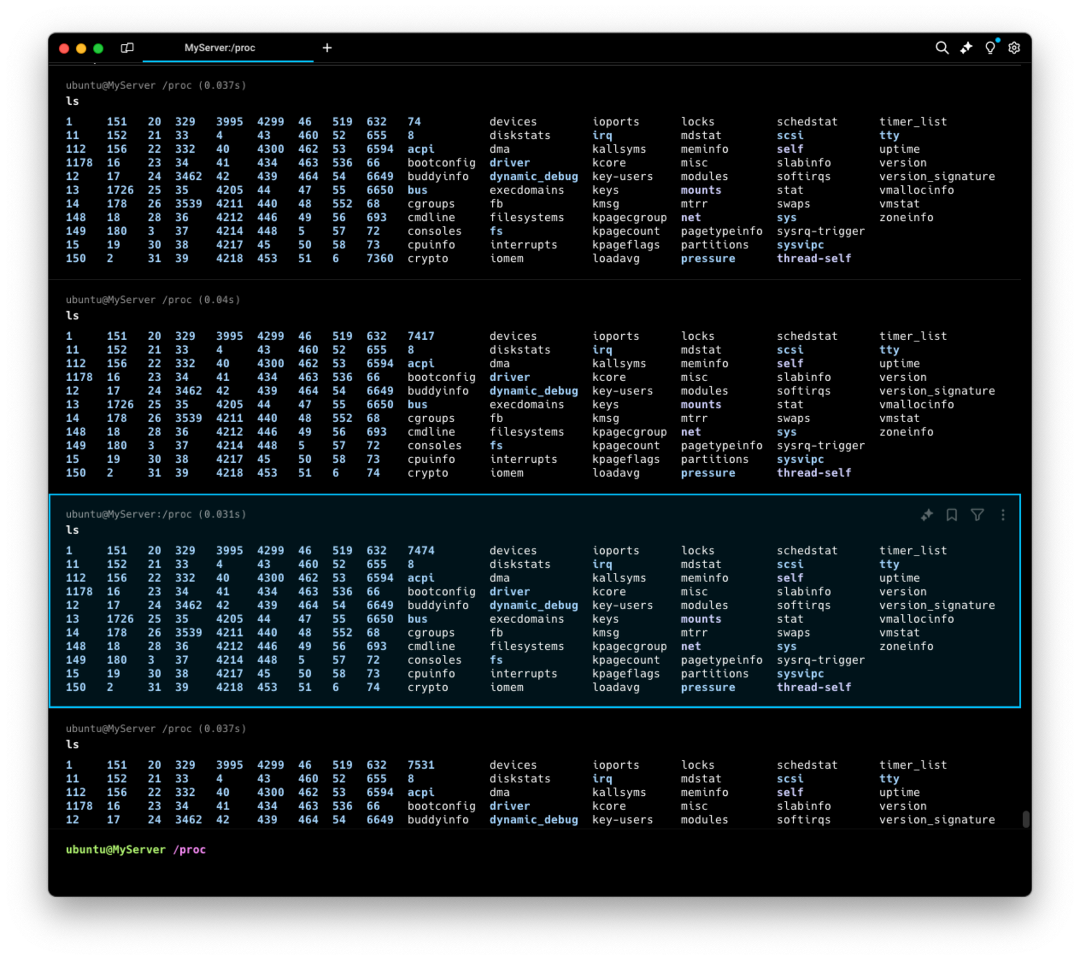Click the yellow minimize window button
Viewport: 1080px width, 960px height.
[x=81, y=49]
